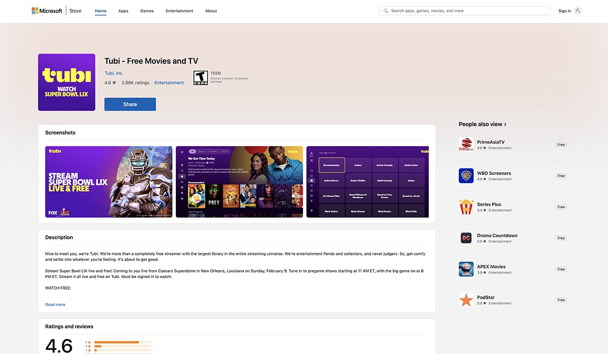Click the Share button
Image resolution: width=608 pixels, height=354 pixels.
click(130, 104)
